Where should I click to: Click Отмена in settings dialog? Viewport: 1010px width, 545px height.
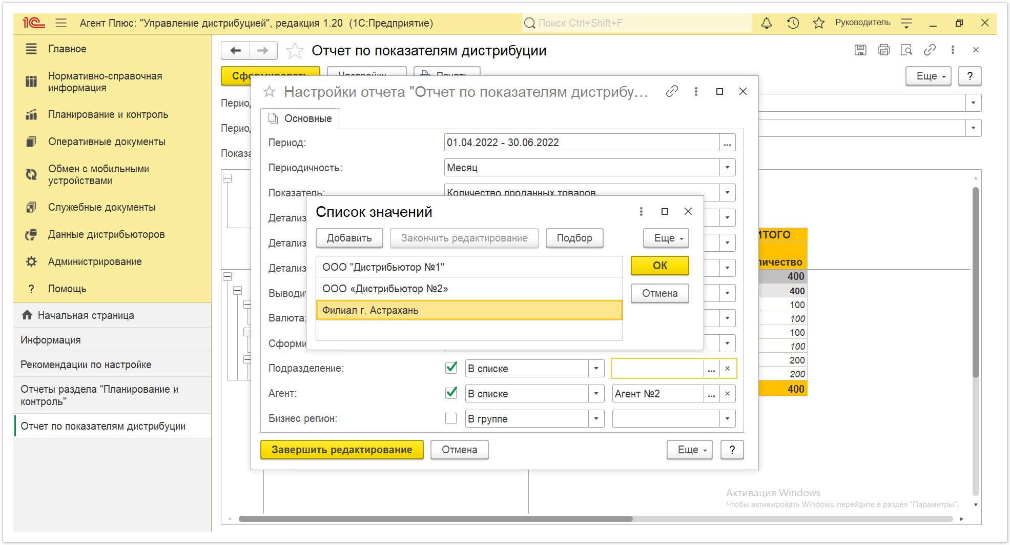pos(460,450)
